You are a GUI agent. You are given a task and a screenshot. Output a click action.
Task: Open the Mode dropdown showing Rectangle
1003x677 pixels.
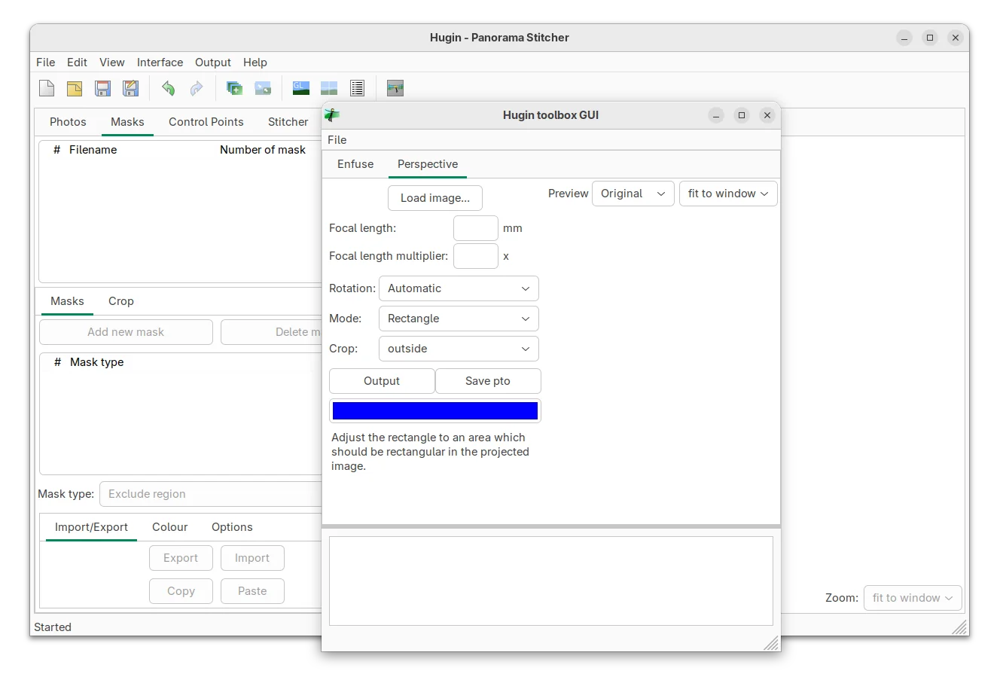[x=459, y=319]
